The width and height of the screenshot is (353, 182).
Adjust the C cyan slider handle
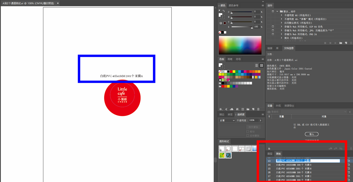[x=232, y=13]
